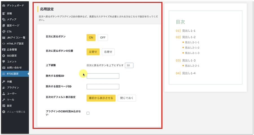
Task: Click the ダッシュボード dashboard icon
Action: click(4, 5)
